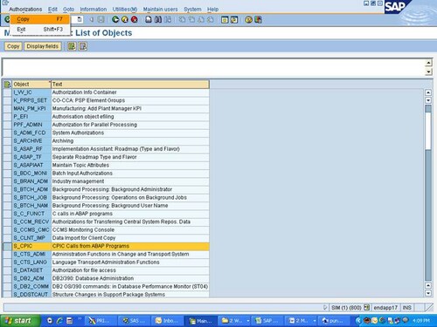Click the Previous Page icon

click(x=191, y=19)
